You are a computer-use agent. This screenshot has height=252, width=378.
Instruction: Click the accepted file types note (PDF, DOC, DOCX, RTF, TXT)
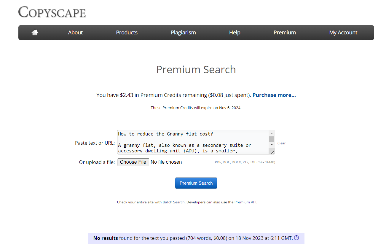245,162
